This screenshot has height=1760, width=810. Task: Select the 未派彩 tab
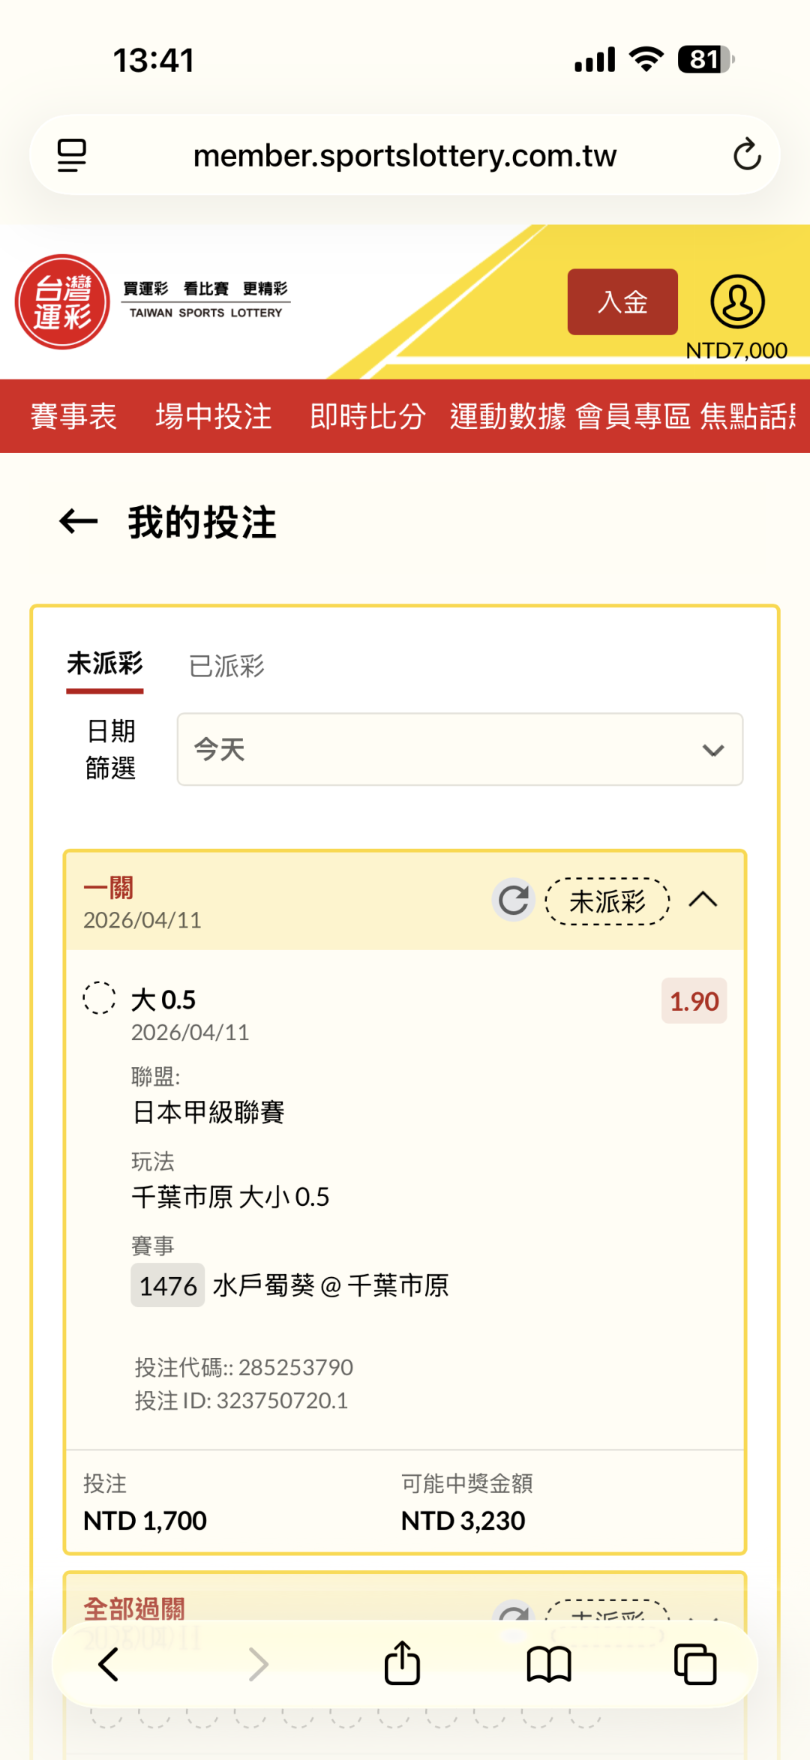[105, 664]
